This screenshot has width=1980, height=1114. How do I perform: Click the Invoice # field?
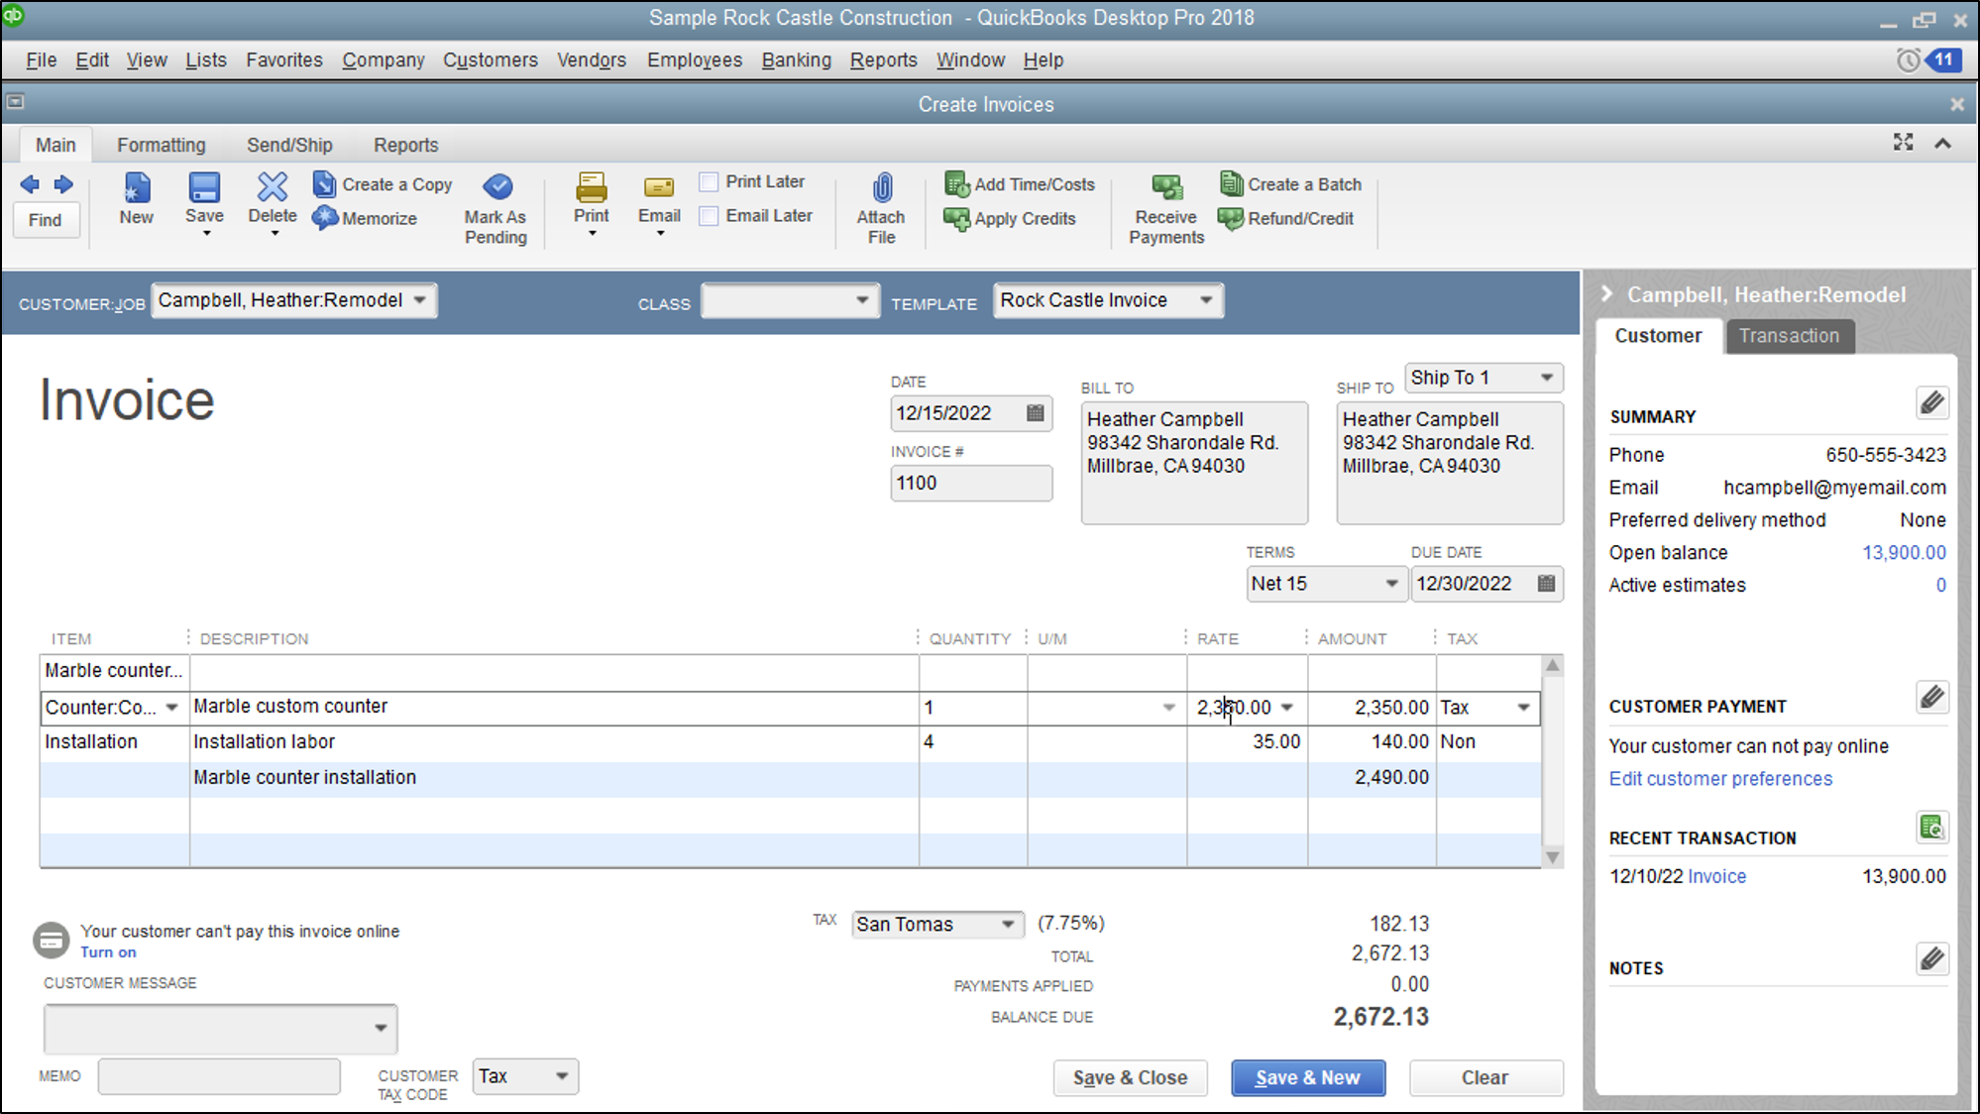pos(971,484)
